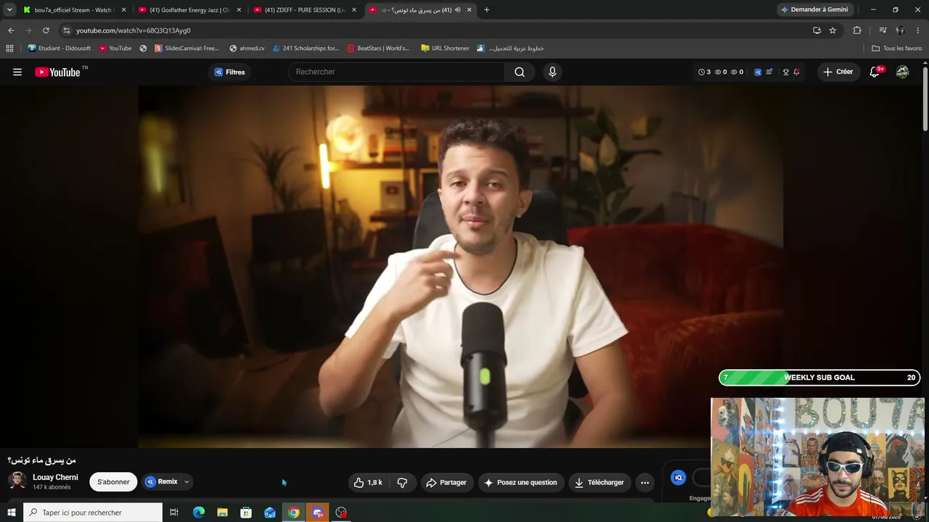Open Etudiant - Didousoft bookmark
Viewport: 929px width, 522px height.
point(60,49)
